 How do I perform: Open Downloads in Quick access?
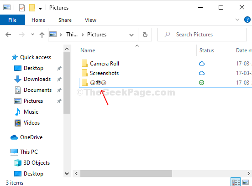(x=37, y=79)
